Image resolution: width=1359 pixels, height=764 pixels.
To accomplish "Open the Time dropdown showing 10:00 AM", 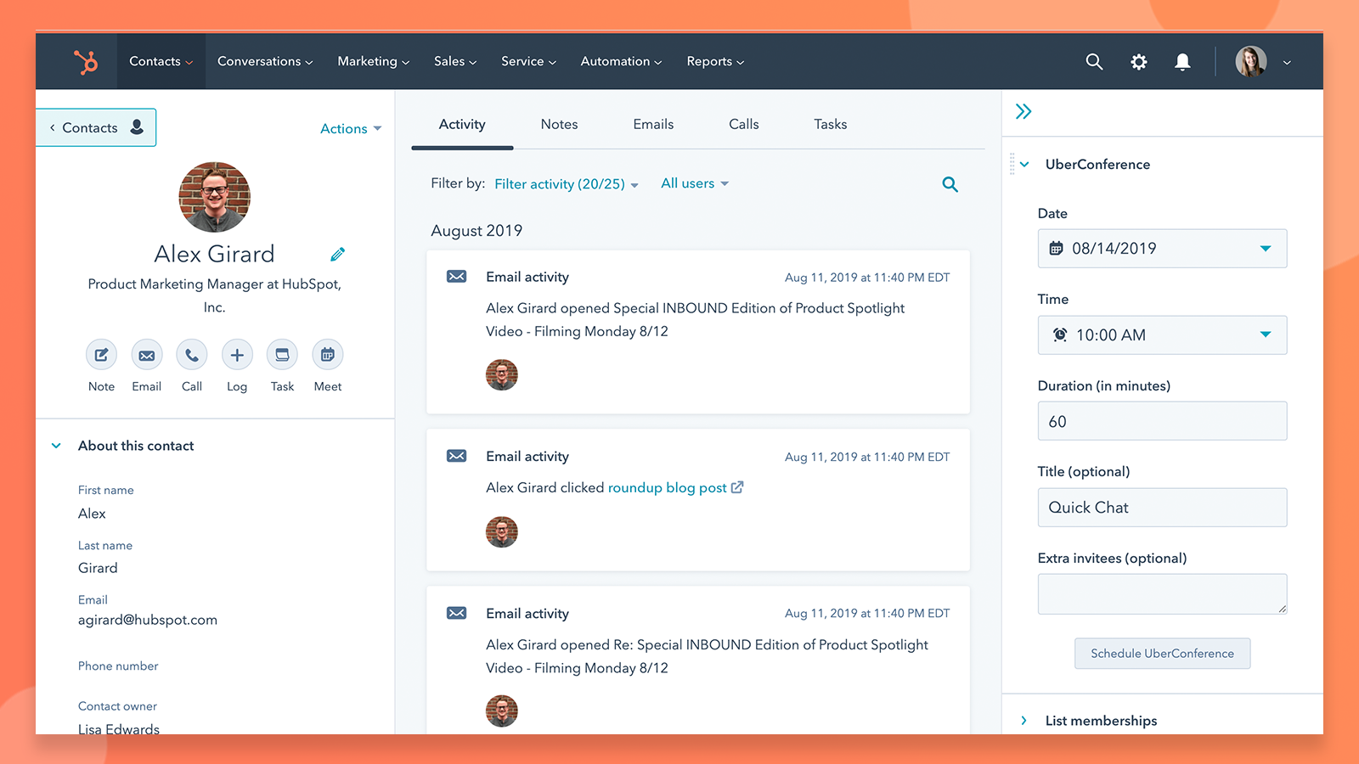I will tap(1162, 334).
